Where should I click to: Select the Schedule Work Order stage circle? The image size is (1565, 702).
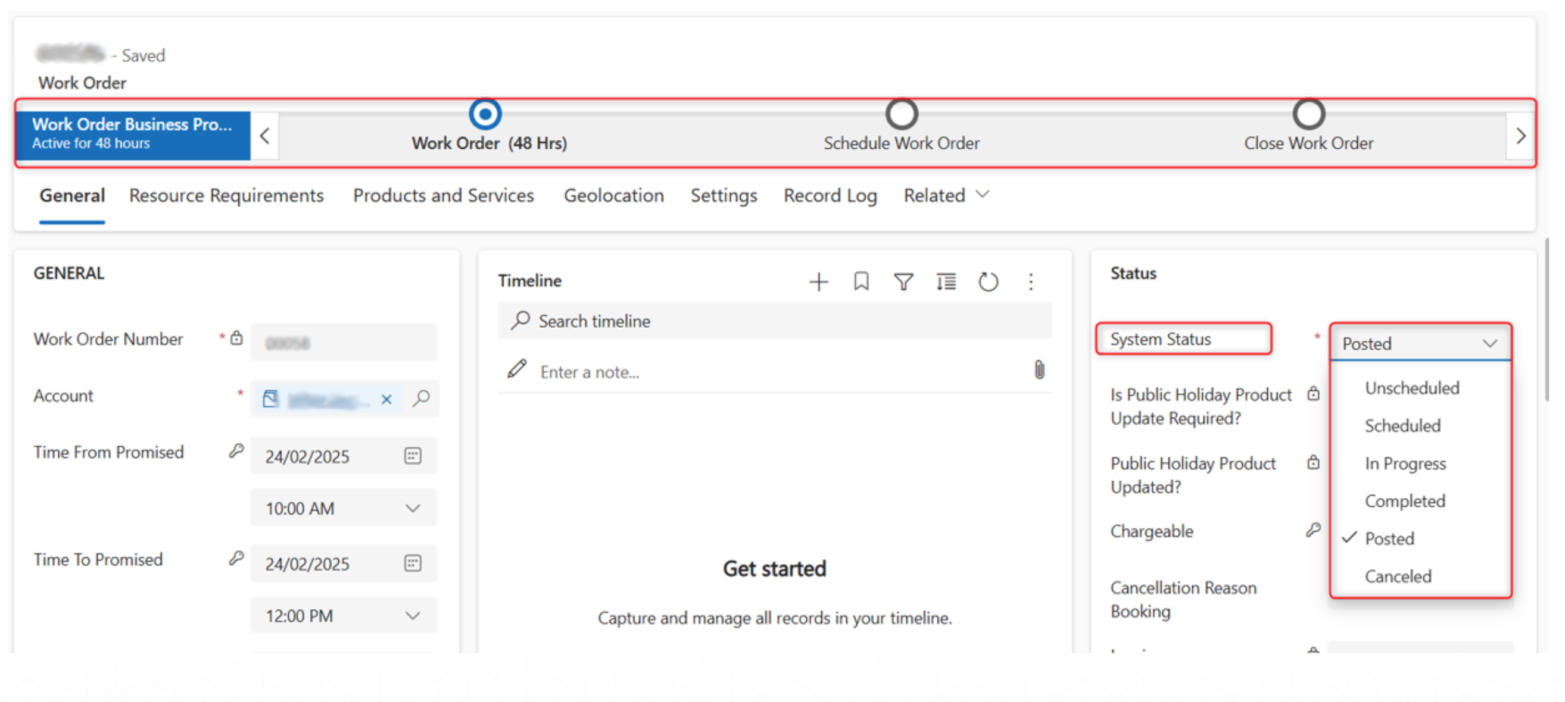pos(901,114)
